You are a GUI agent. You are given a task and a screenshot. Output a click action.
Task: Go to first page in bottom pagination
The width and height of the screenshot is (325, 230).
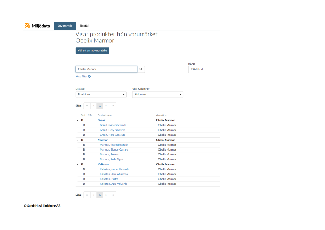pyautogui.click(x=87, y=195)
